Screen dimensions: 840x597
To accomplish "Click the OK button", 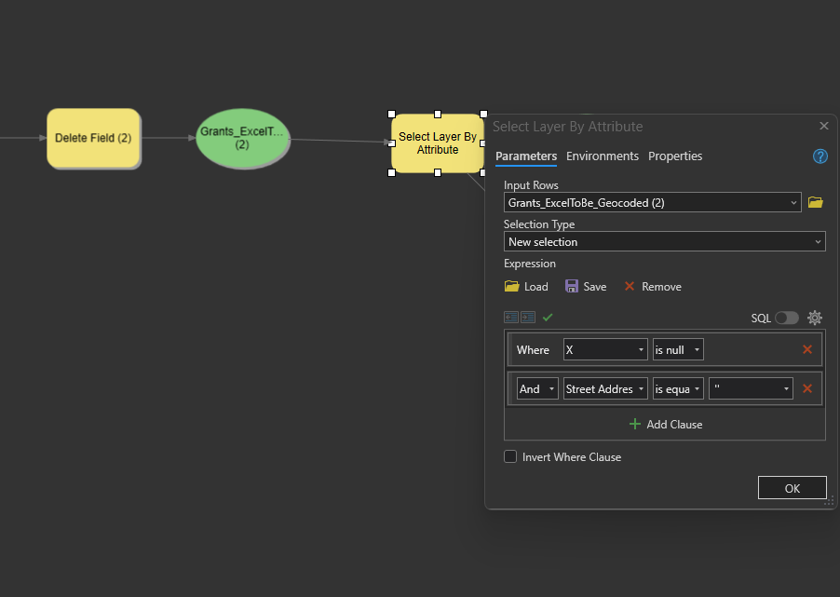I will pos(792,488).
